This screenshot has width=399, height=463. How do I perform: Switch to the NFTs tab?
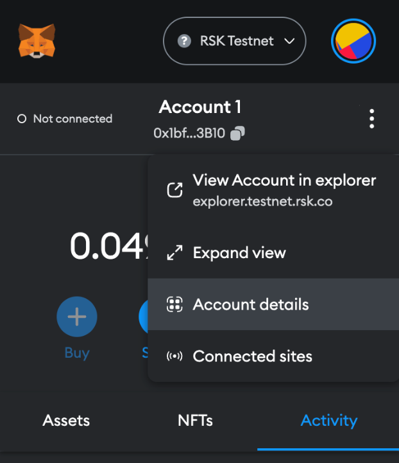tap(195, 421)
